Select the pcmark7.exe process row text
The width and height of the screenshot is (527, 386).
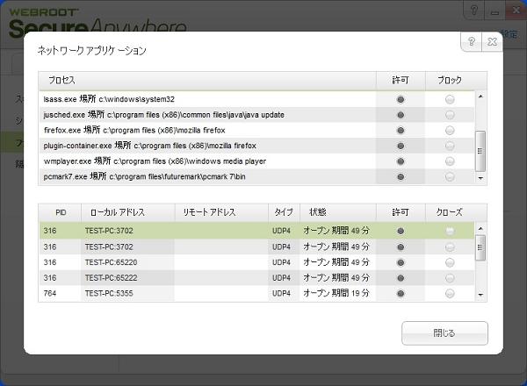pyautogui.click(x=145, y=176)
